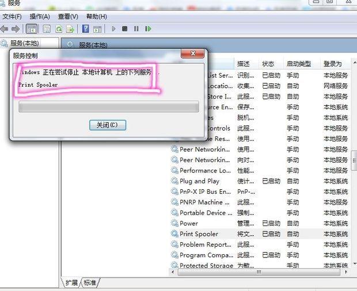Select 服务(本地) in the left tree
357x291 pixels.
tap(24, 43)
